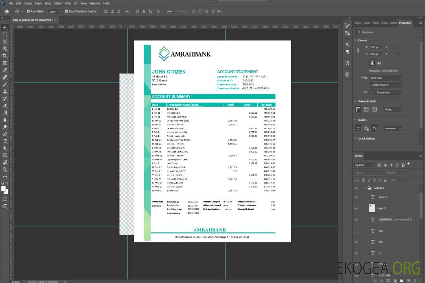Open the Glyphs panel icon
This screenshot has width=425, height=283.
pos(347,63)
